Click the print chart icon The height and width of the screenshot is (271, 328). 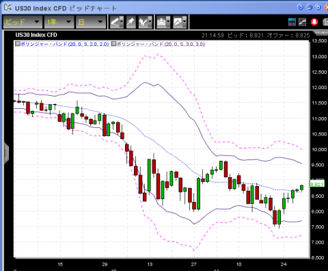pos(161,22)
